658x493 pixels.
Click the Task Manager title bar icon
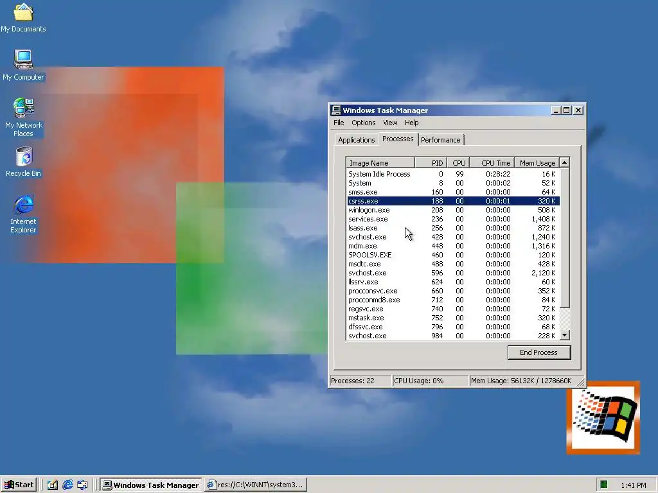point(335,110)
